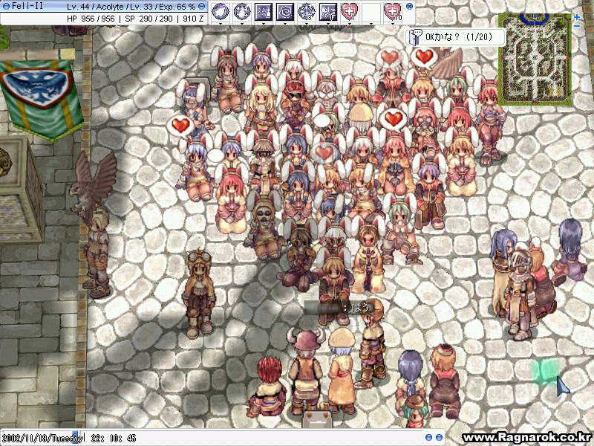The image size is (594, 446).
Task: Cast the white sparkle skill in the sixth slot
Action: click(327, 11)
